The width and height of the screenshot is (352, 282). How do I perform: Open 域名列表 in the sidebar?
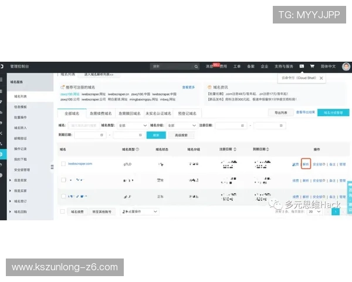coord(21,96)
